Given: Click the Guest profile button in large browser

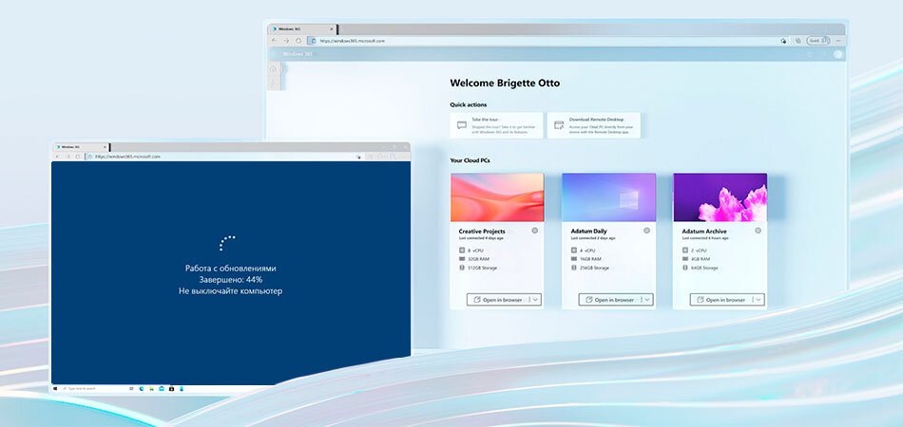Looking at the screenshot, I should tap(818, 41).
